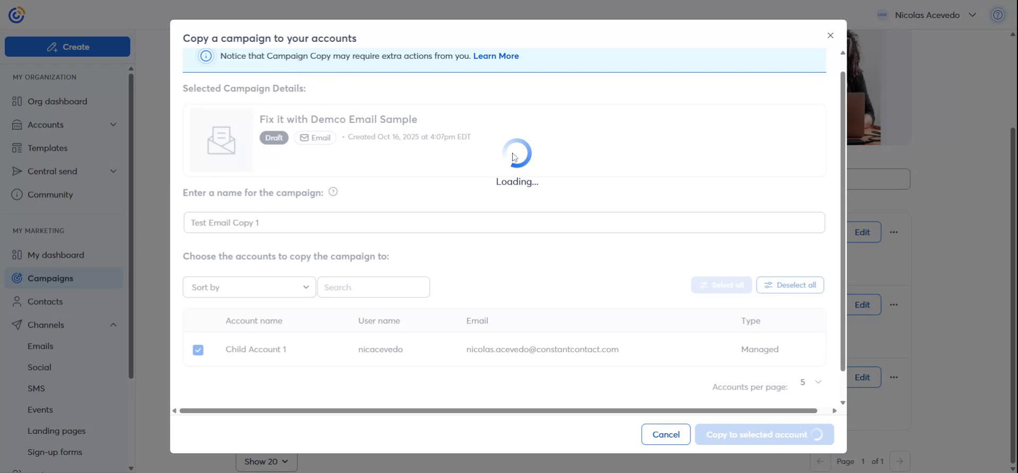1018x473 pixels.
Task: Click the dialog horizontal scrollbar
Action: point(498,410)
